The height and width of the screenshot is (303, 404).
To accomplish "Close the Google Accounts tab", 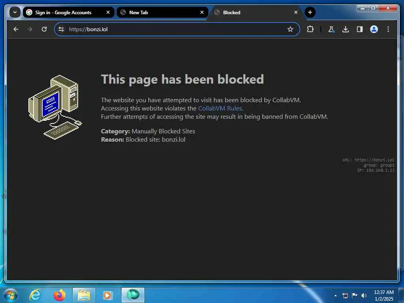I will [108, 12].
